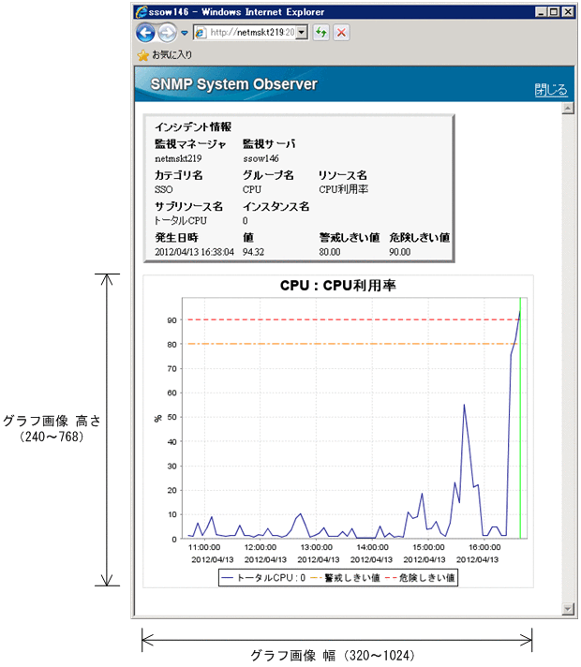This screenshot has height=667, width=581.
Task: Click the scrollbar up arrow
Action: click(568, 109)
